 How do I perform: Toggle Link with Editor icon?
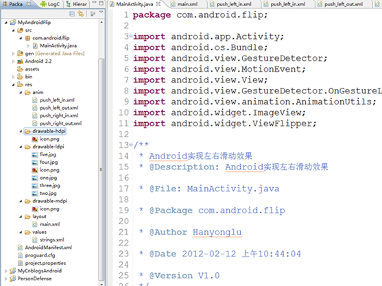(x=80, y=14)
